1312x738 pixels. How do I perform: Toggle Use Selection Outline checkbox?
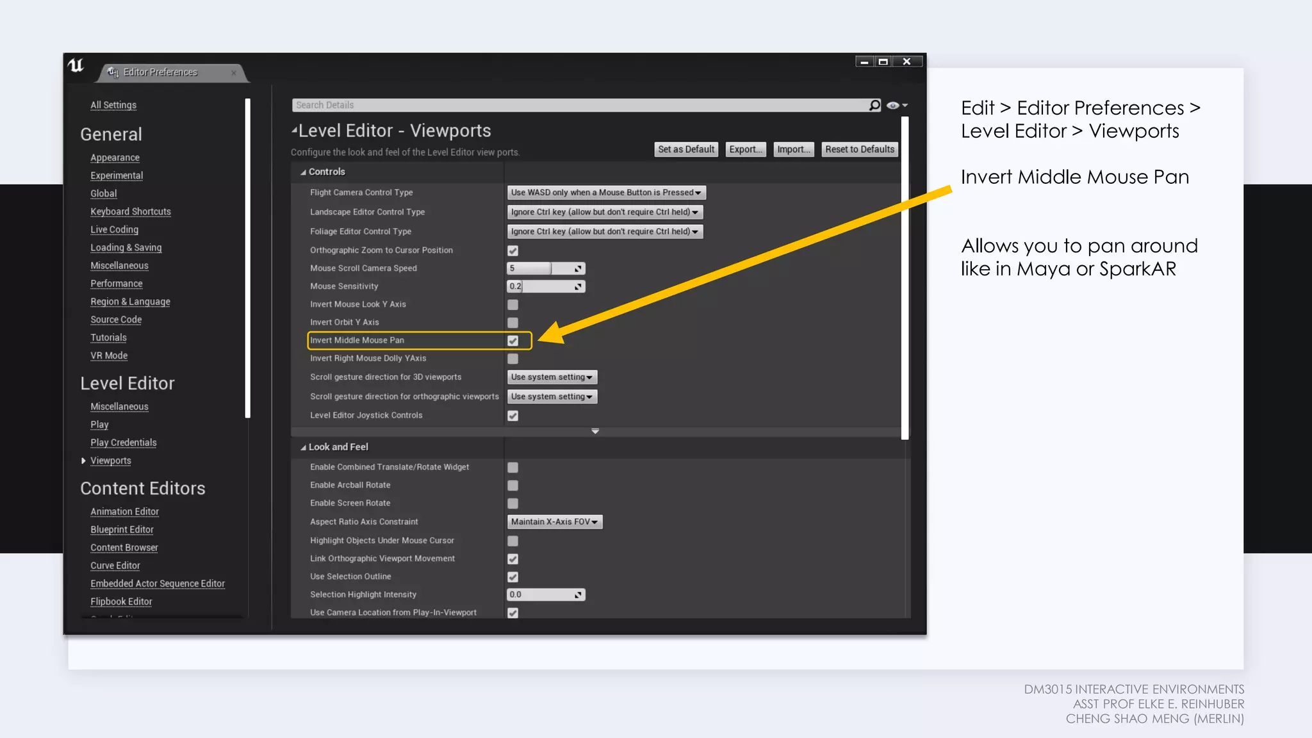513,577
